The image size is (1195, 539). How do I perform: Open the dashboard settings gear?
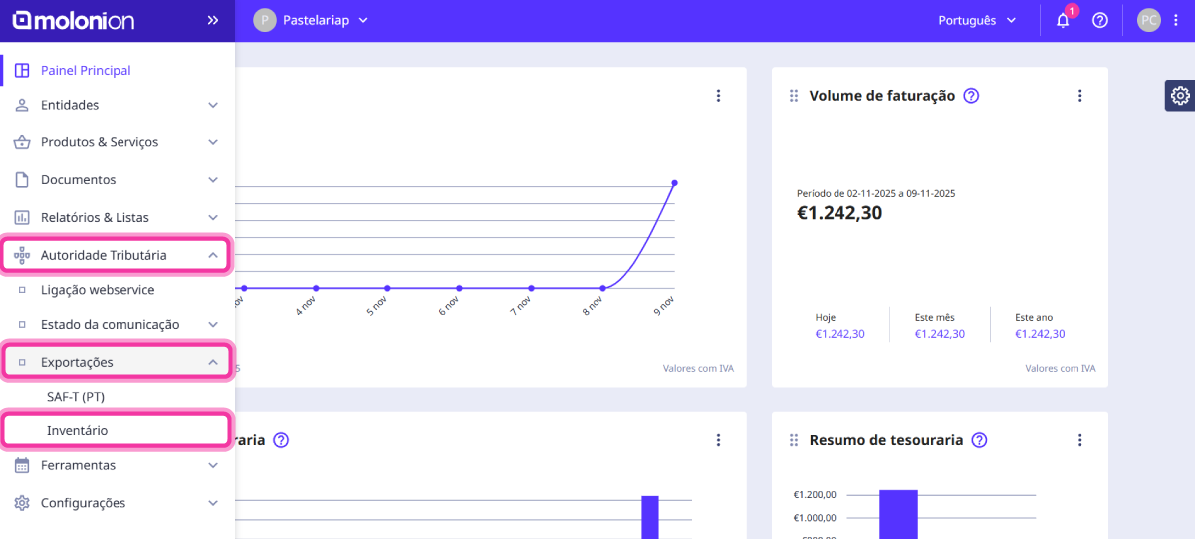pos(1180,96)
